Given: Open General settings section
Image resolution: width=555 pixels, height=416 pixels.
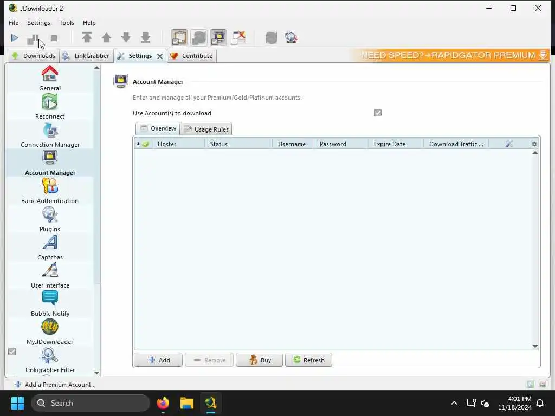Looking at the screenshot, I should [50, 79].
